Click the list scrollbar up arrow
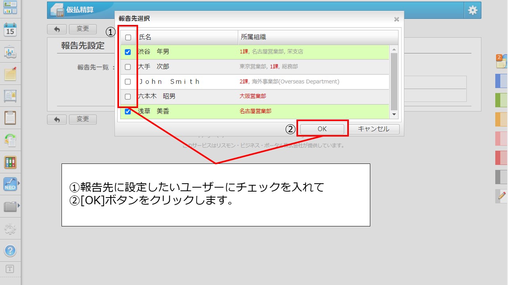Image resolution: width=508 pixels, height=285 pixels. click(x=394, y=49)
